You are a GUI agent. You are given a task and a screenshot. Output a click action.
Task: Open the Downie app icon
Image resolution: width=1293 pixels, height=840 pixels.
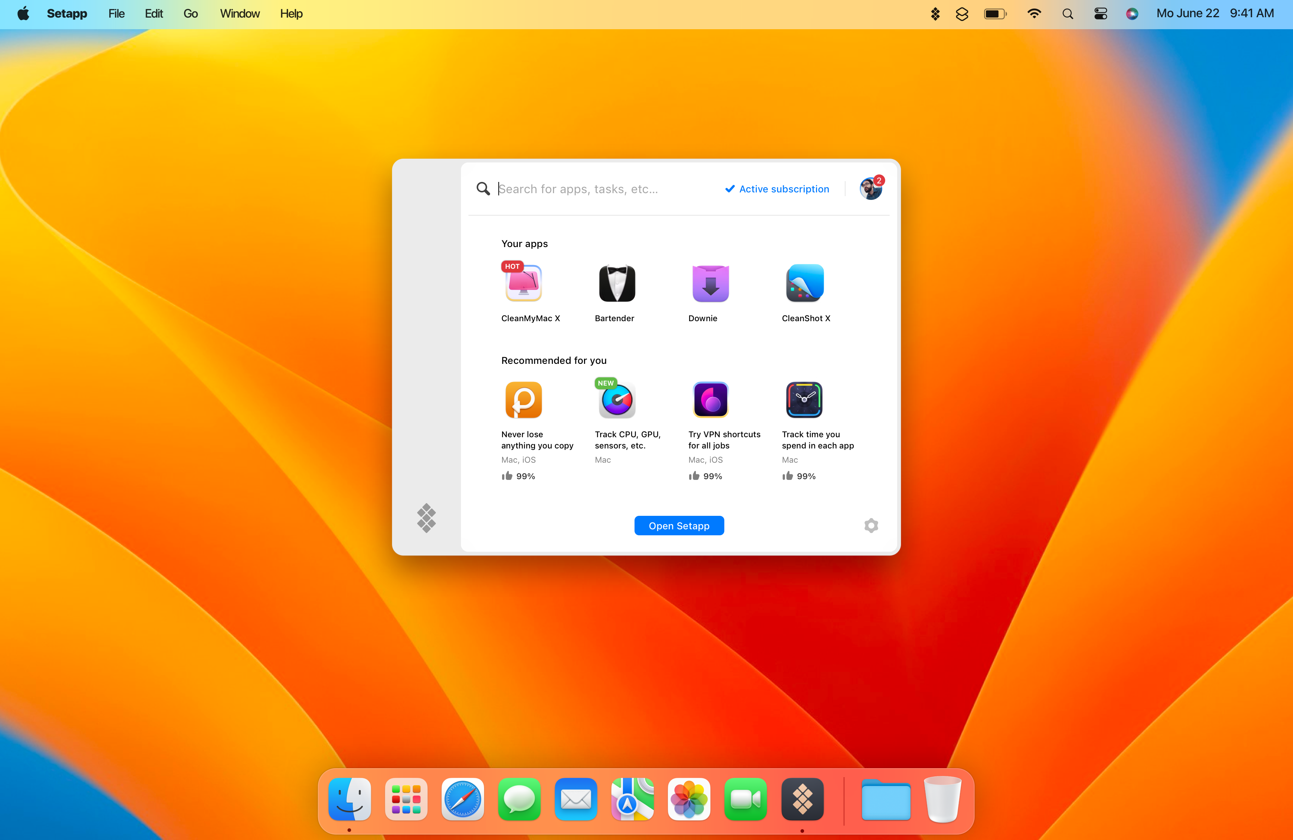[x=710, y=283]
